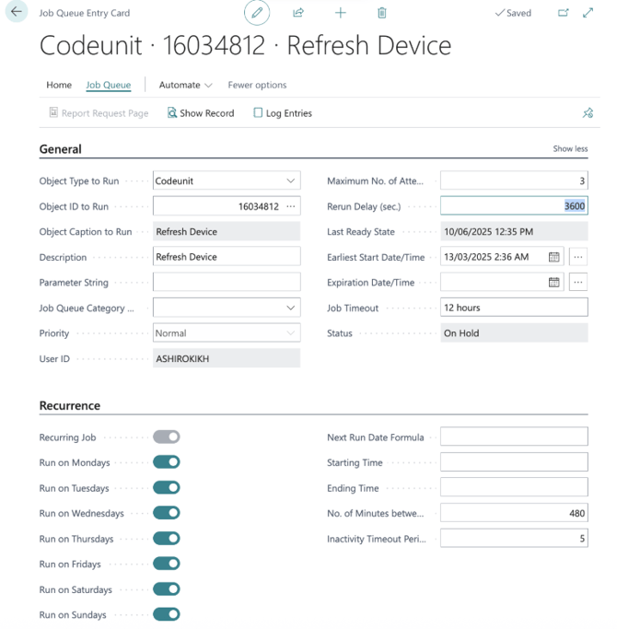This screenshot has height=629, width=617.
Task: Switch to the Home tab
Action: tap(59, 85)
